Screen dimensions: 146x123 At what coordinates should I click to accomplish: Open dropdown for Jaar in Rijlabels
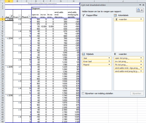pyautogui.click(x=109, y=58)
